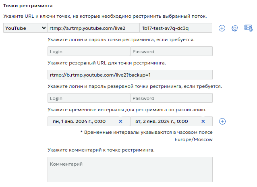Image resolution: width=257 pixels, height=187 pixels.
Task: Click the add restreaming point plus icon
Action: (222, 28)
